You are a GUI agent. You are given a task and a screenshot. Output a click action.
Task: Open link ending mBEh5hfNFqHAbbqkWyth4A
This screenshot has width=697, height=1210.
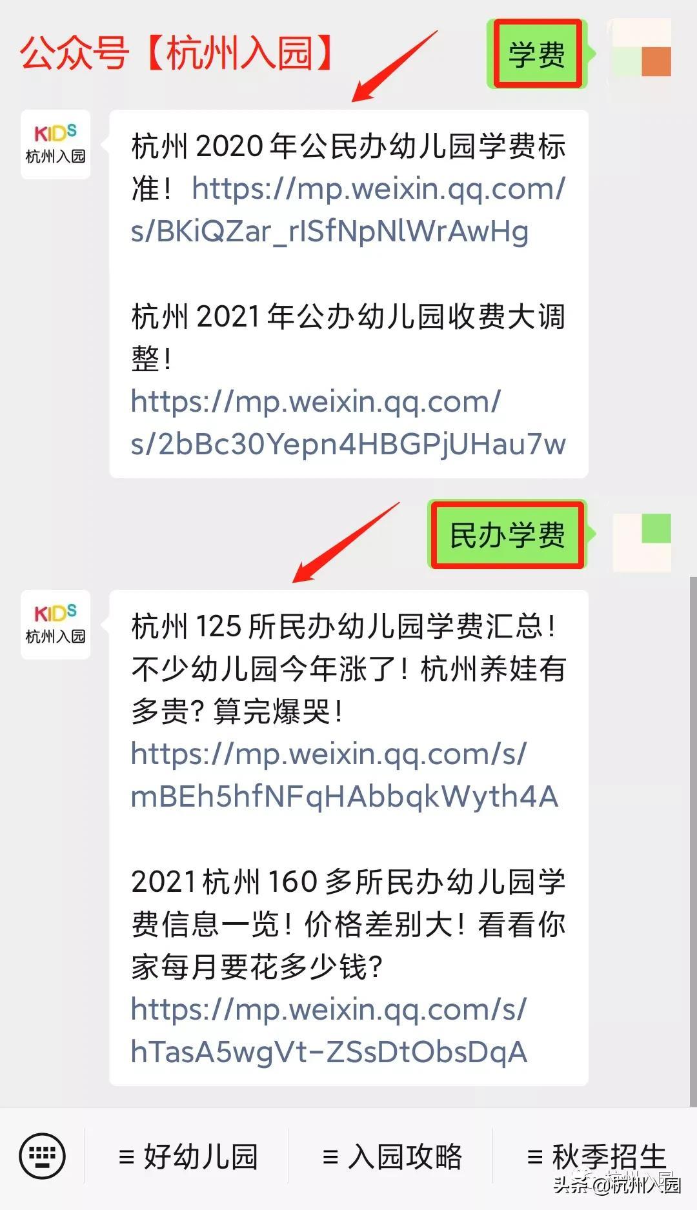(345, 774)
